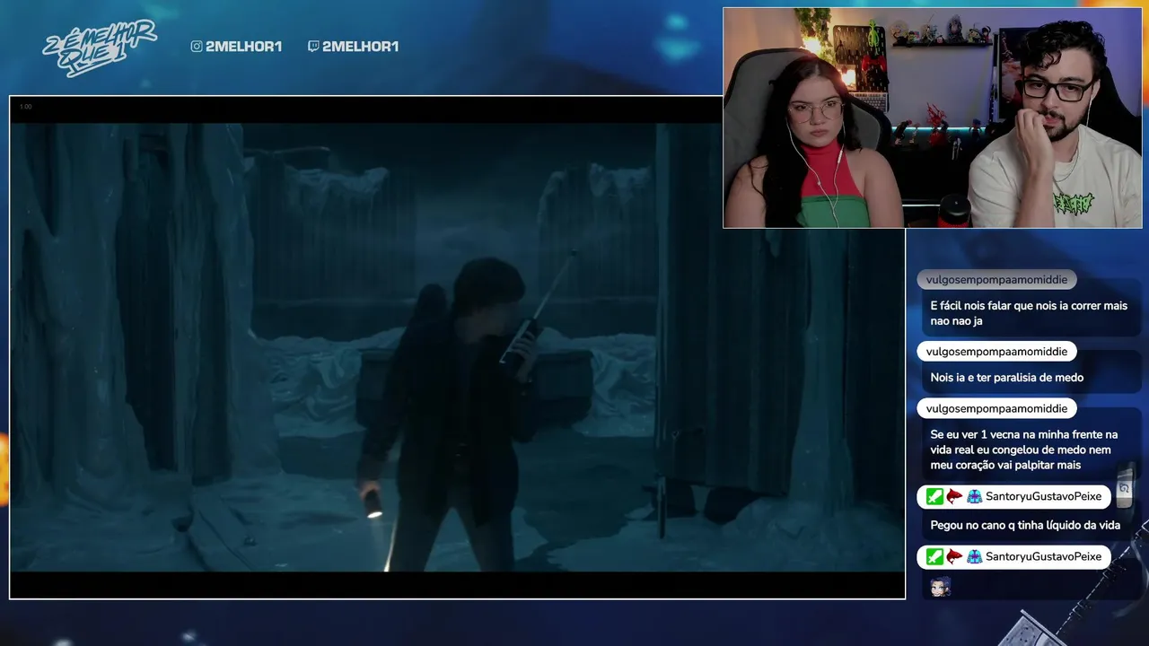Select username vulgosempompaamomiddie above 'paralisia de medo'

(x=996, y=352)
